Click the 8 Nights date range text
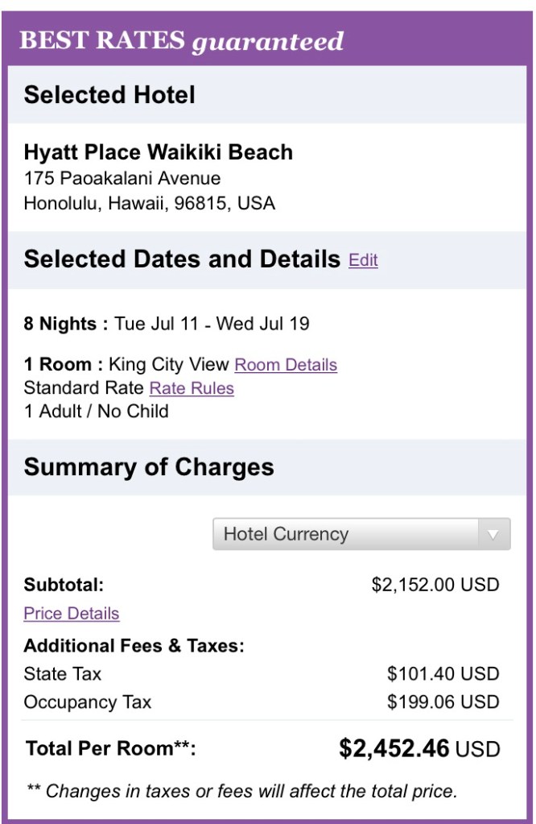This screenshot has width=536, height=824. coord(167,324)
